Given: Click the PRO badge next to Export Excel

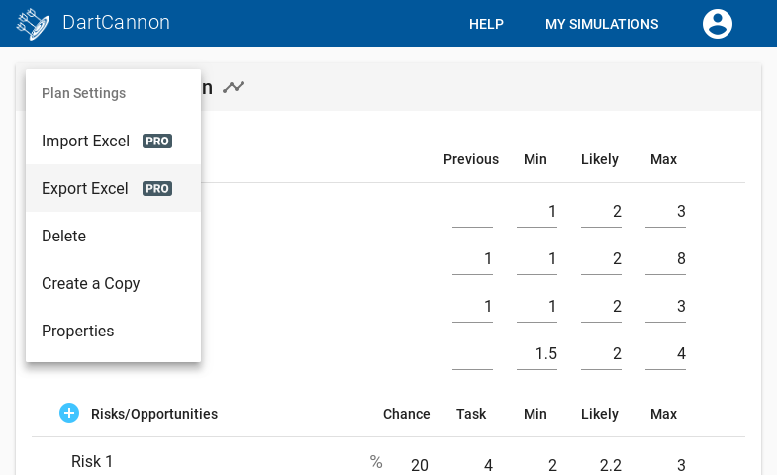Looking at the screenshot, I should [x=157, y=189].
